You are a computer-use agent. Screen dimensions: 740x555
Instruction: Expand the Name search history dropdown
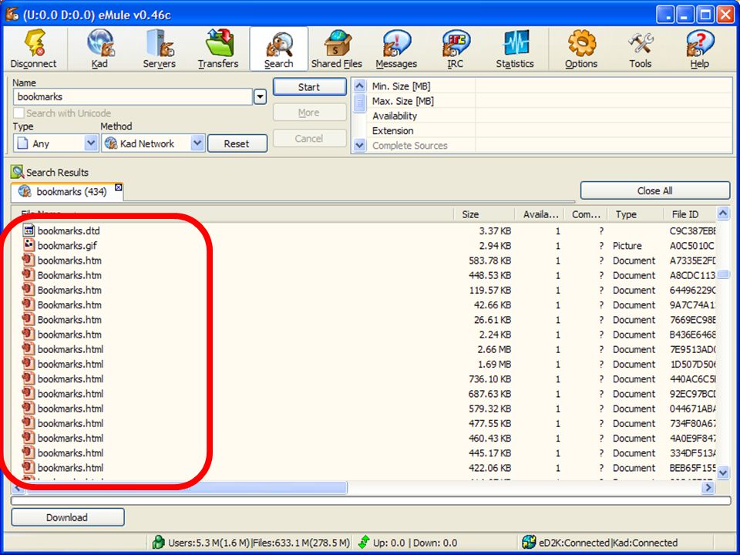(260, 97)
